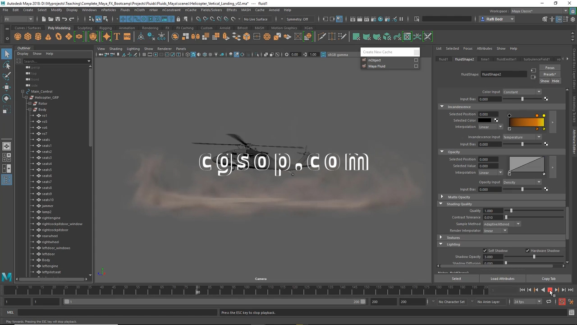Click the SVG import shelf icon
Screen dimensions: 577x325
coord(127,37)
